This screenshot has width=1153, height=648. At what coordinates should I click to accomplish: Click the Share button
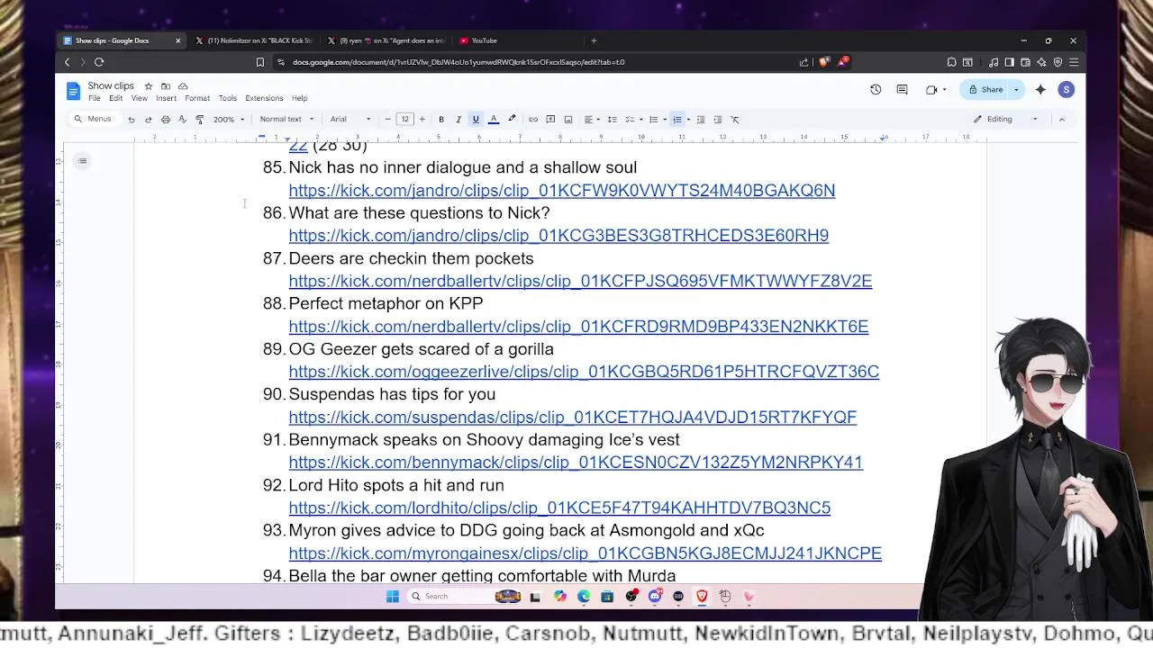(985, 89)
